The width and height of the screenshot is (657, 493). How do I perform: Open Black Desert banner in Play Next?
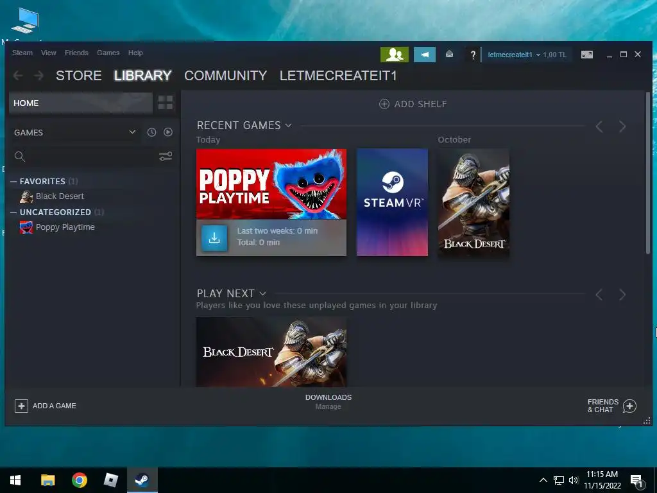pos(271,352)
